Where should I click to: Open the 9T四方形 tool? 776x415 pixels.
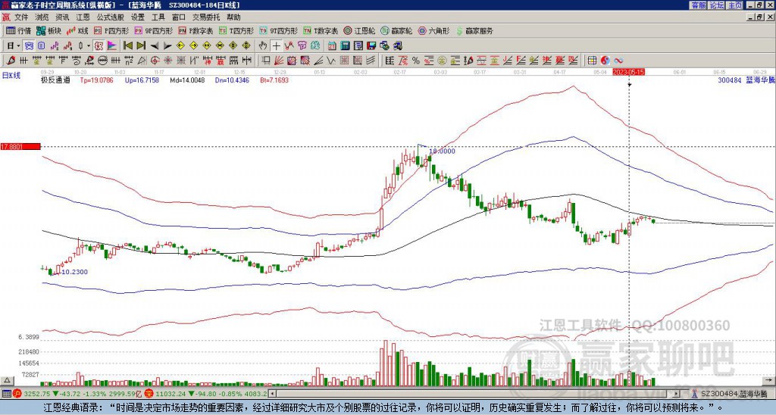click(278, 30)
